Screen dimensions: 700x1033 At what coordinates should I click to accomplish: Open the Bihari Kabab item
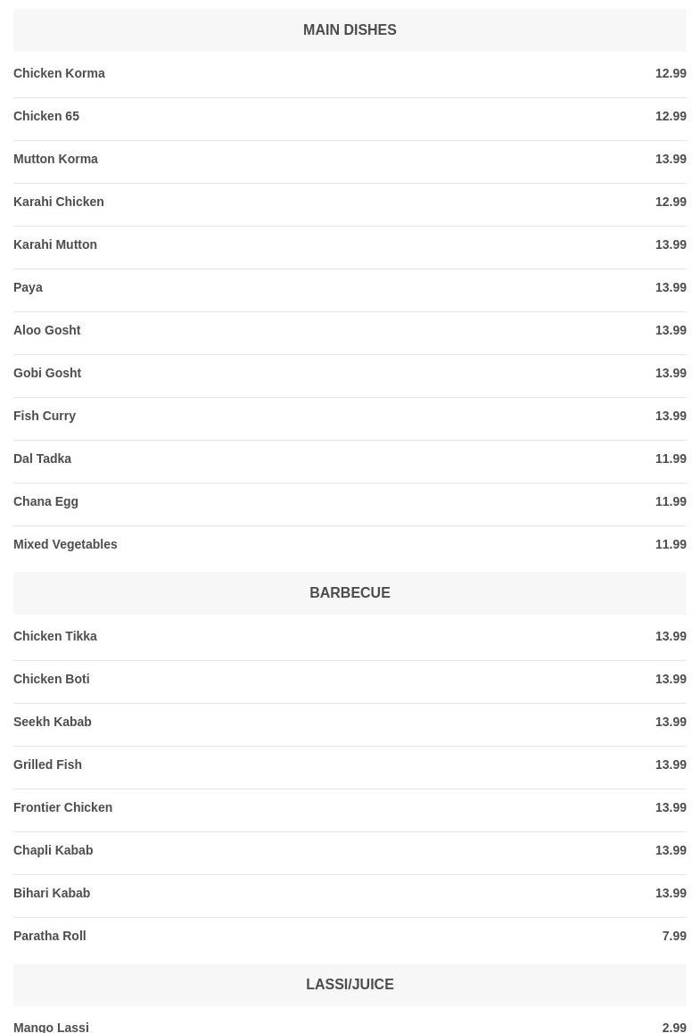pyautogui.click(x=52, y=893)
